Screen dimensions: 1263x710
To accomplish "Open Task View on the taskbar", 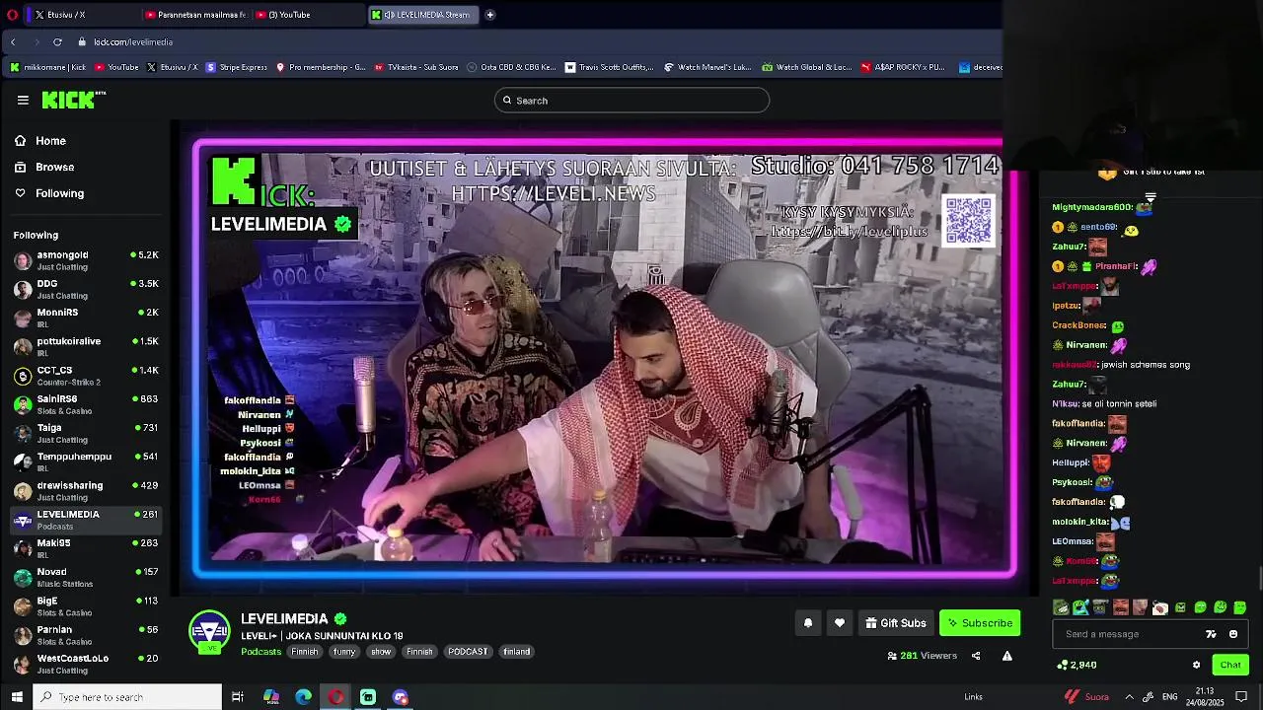I will click(238, 697).
